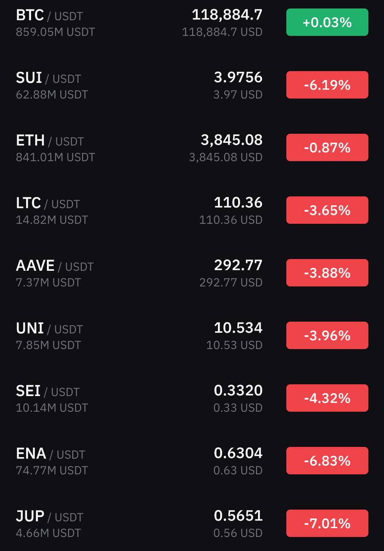Select the SUI / USDT row
The height and width of the screenshot is (551, 384).
[192, 85]
